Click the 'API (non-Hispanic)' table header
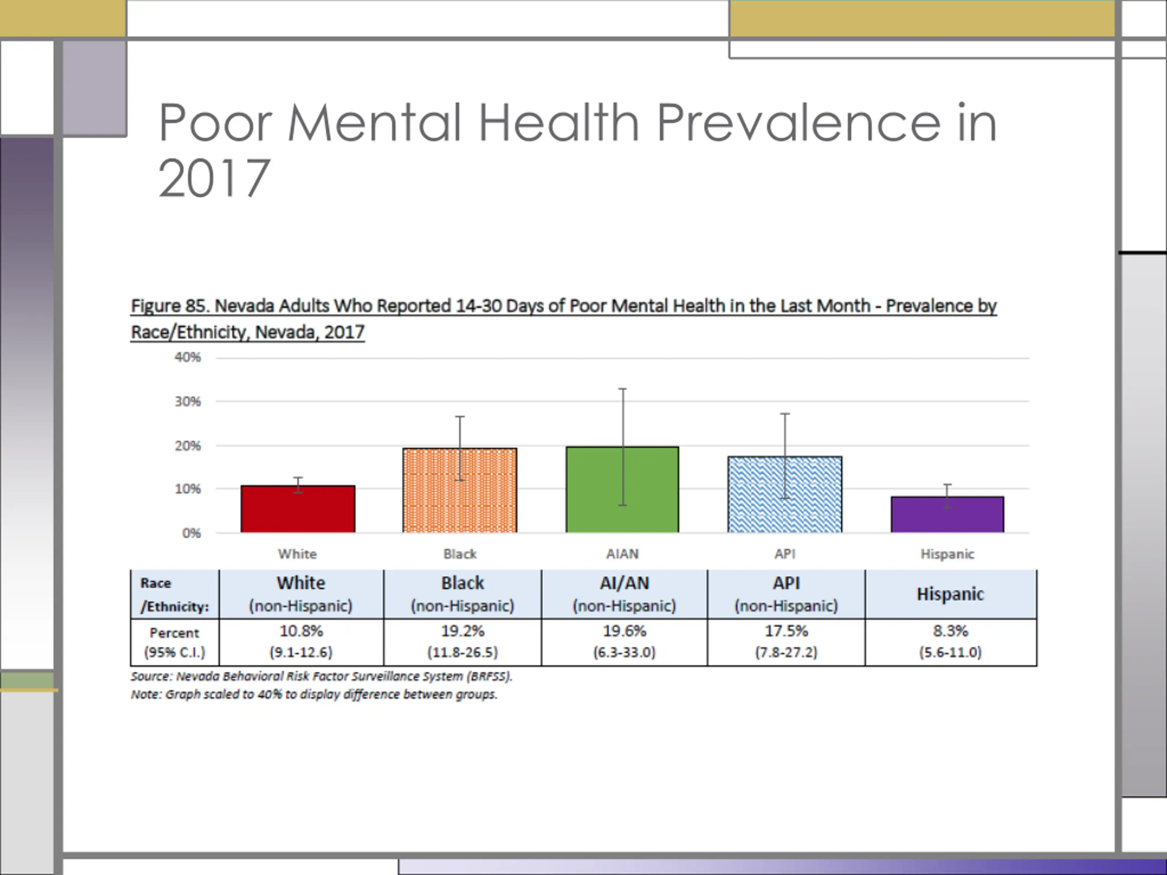Image resolution: width=1167 pixels, height=875 pixels. pyautogui.click(x=786, y=594)
